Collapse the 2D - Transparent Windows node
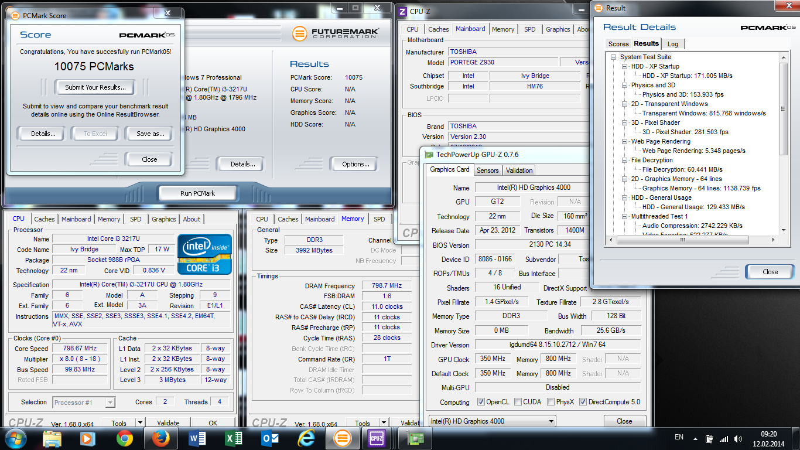The image size is (800, 450). pos(625,104)
